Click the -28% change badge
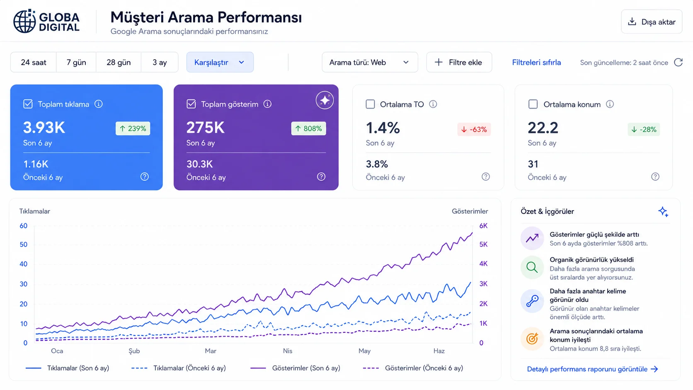693x390 pixels. pyautogui.click(x=644, y=129)
